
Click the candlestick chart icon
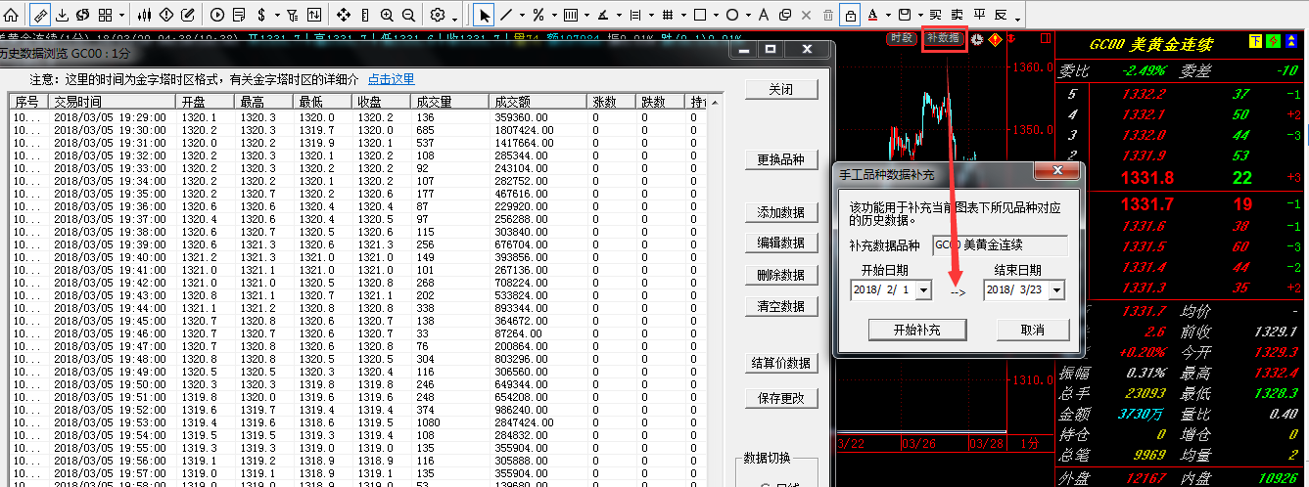click(x=144, y=15)
